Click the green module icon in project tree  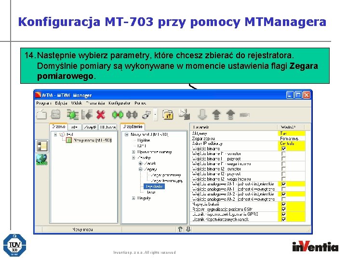click(x=69, y=140)
